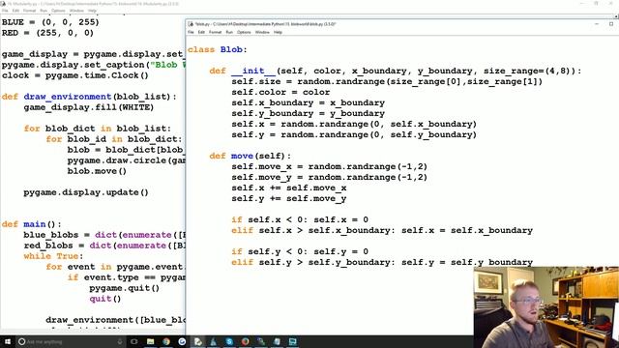The height and width of the screenshot is (348, 619).
Task: Click 'class Blob:' line in blob.py
Action: [217, 49]
